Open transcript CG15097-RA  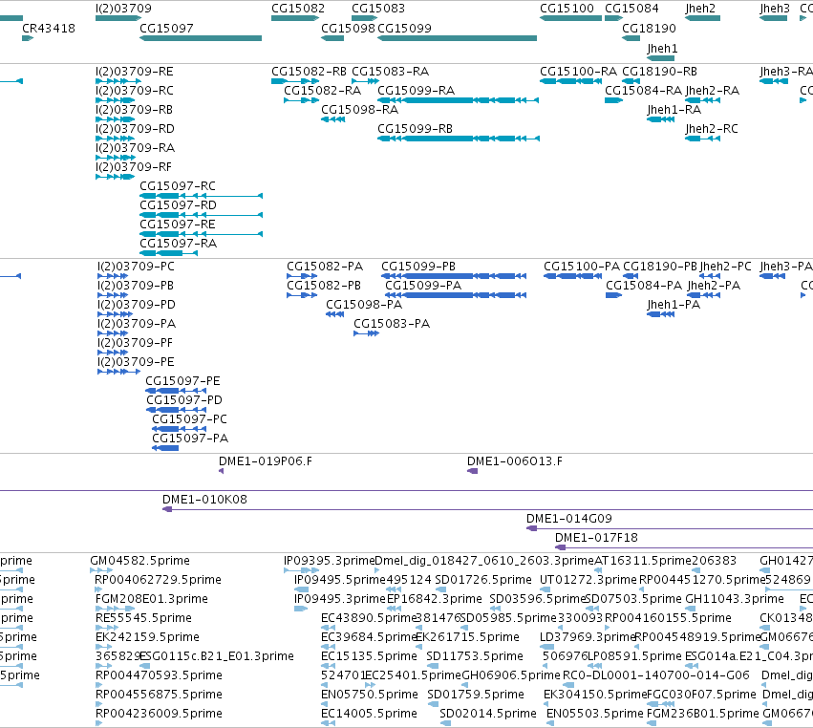(179, 244)
